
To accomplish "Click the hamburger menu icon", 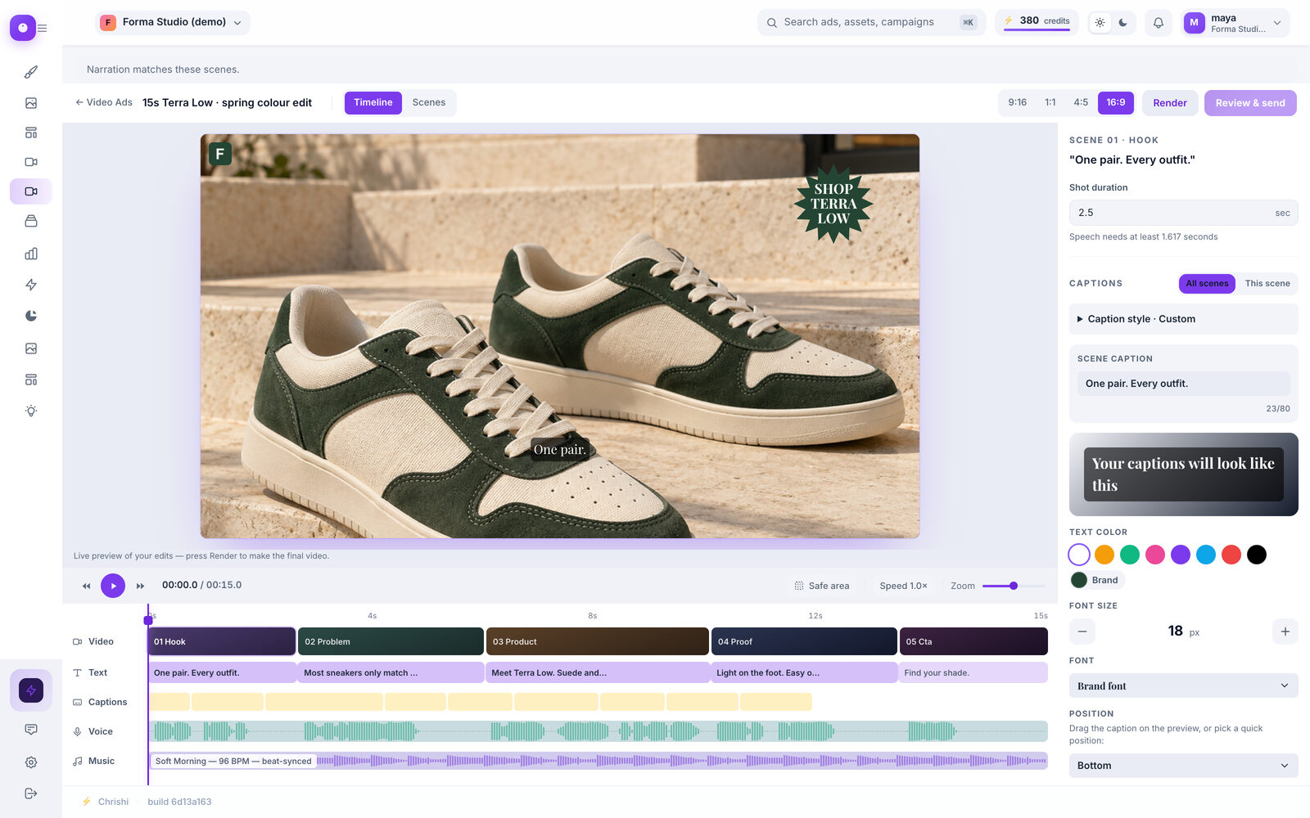I will pos(43,28).
